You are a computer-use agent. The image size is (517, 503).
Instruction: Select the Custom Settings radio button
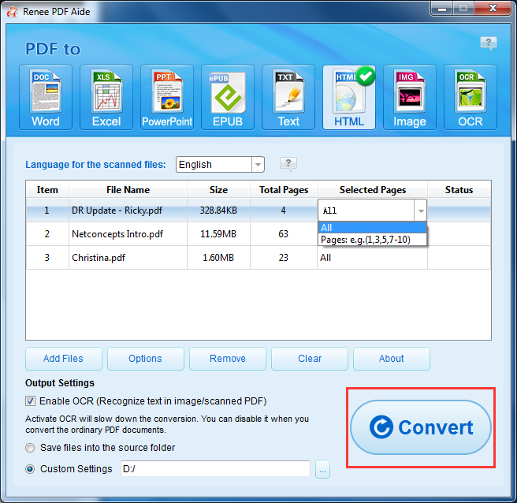pyautogui.click(x=31, y=469)
